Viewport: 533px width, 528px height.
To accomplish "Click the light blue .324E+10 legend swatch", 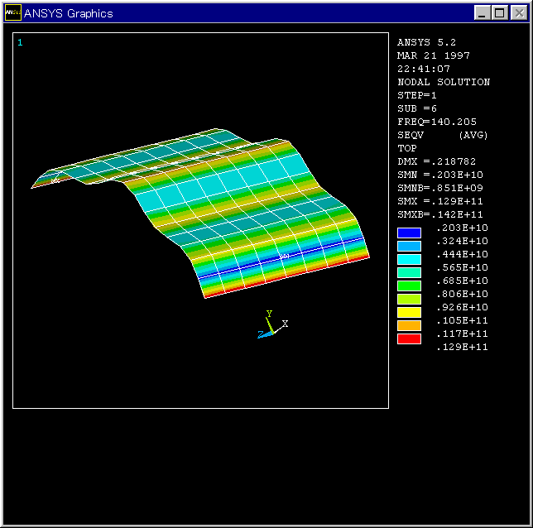I will point(409,247).
